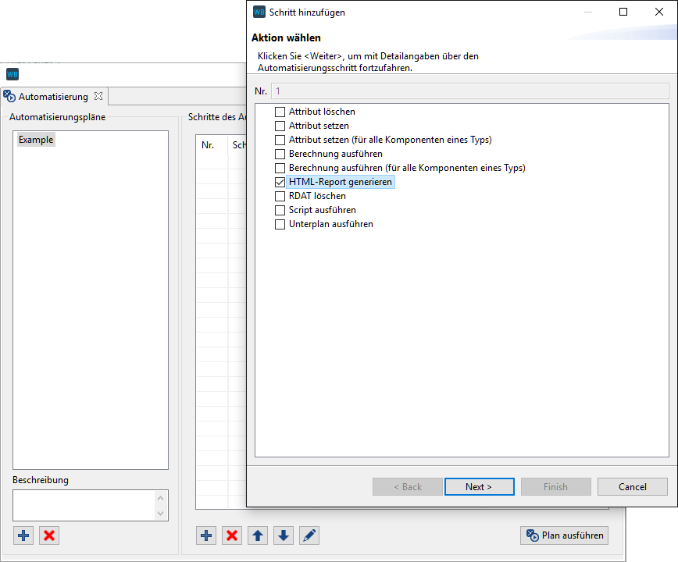Uncheck 'HTML-Report generieren' option
The height and width of the screenshot is (562, 678).
tap(280, 182)
